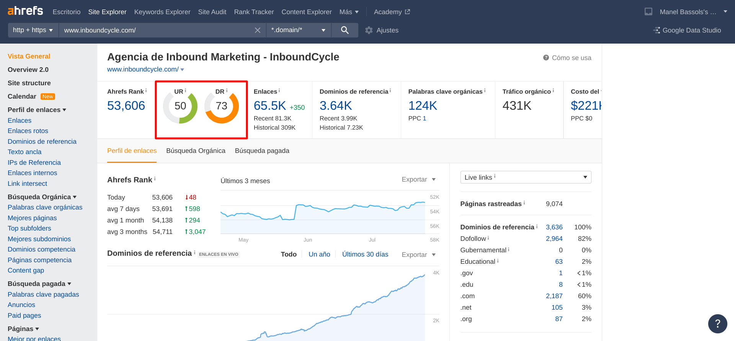Open Calendar in sidebar

click(x=22, y=96)
